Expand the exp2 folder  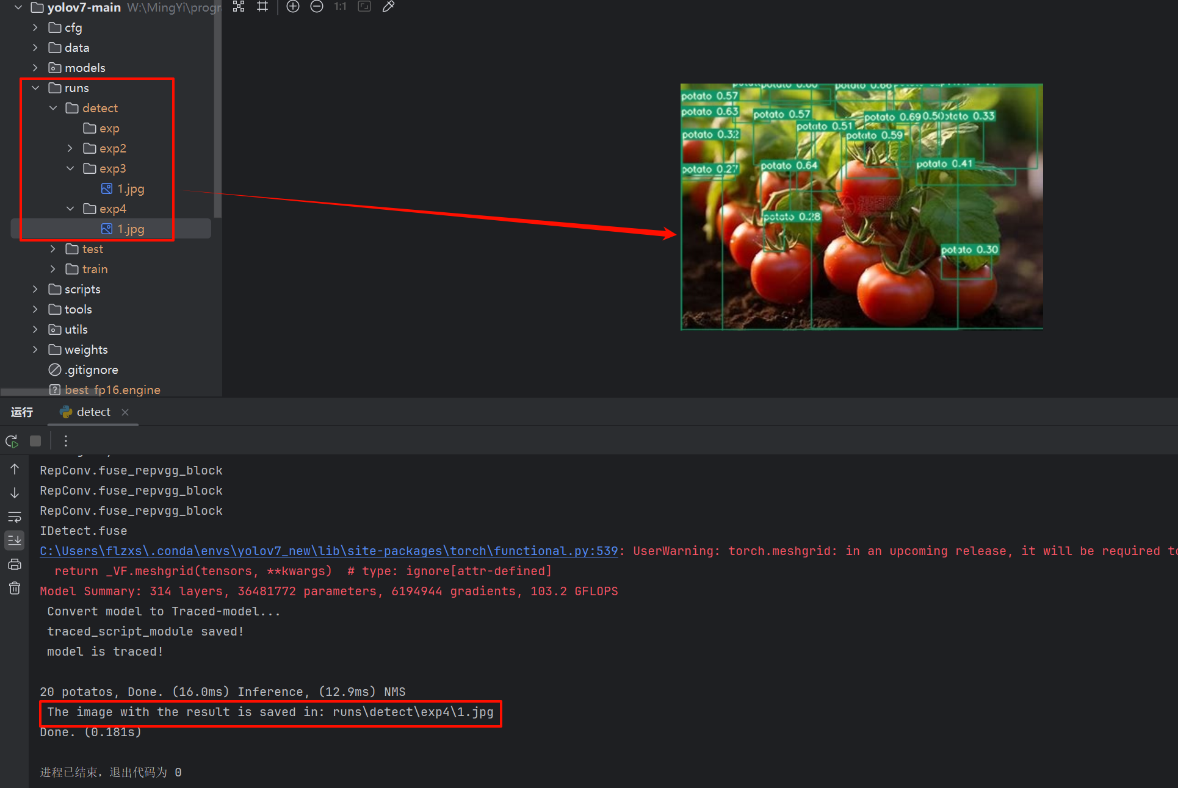tap(70, 148)
